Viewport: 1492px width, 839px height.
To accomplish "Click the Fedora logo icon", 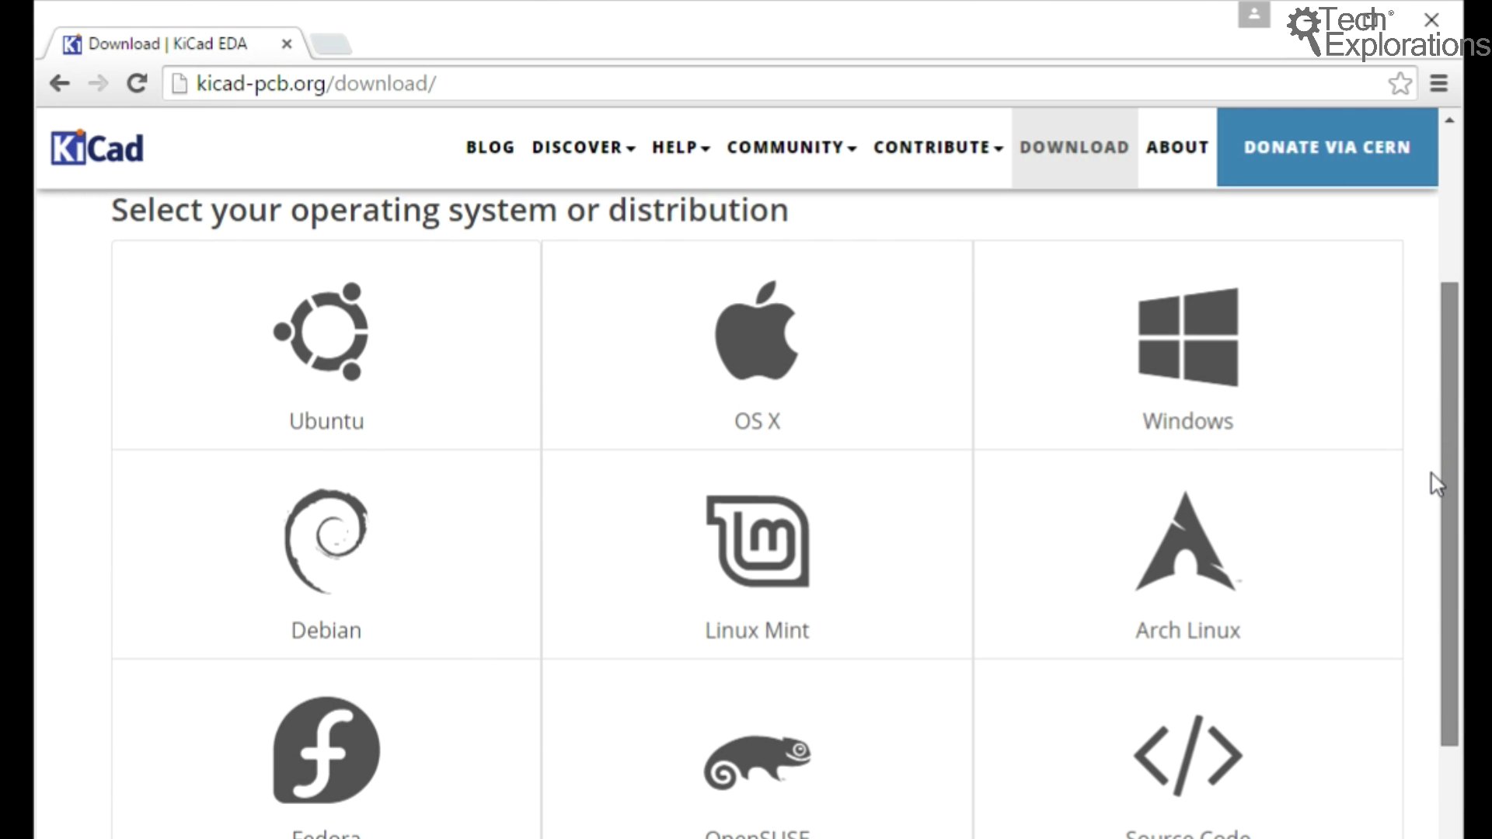I will point(326,750).
